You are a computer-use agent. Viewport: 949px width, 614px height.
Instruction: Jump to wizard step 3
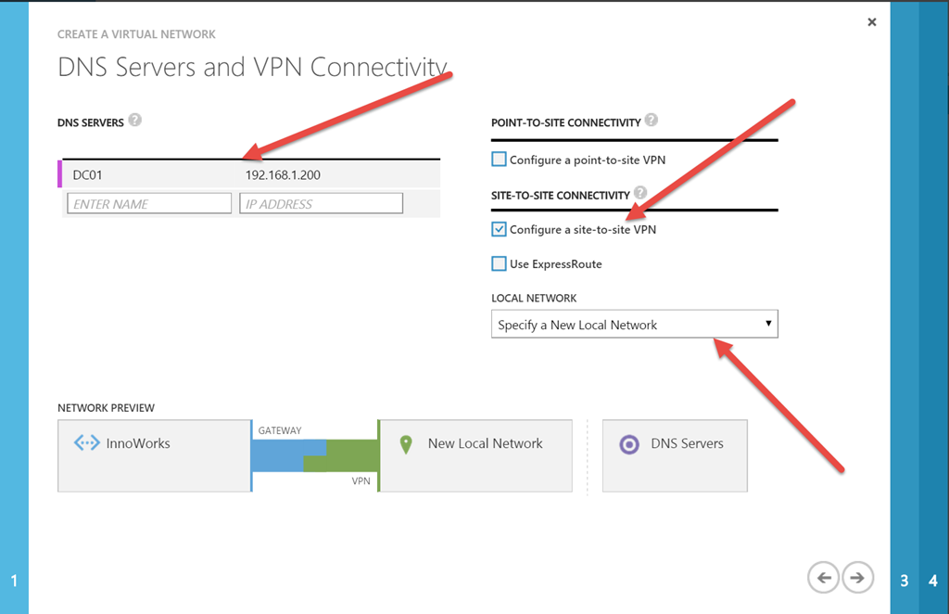(905, 581)
